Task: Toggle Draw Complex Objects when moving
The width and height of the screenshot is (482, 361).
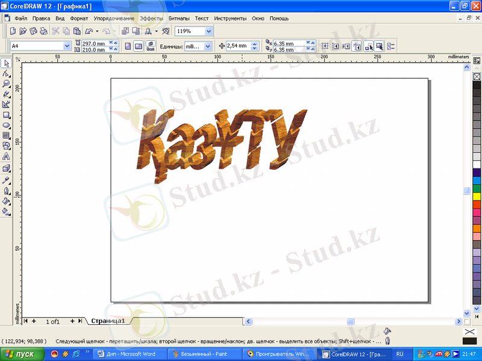Action: click(368, 46)
